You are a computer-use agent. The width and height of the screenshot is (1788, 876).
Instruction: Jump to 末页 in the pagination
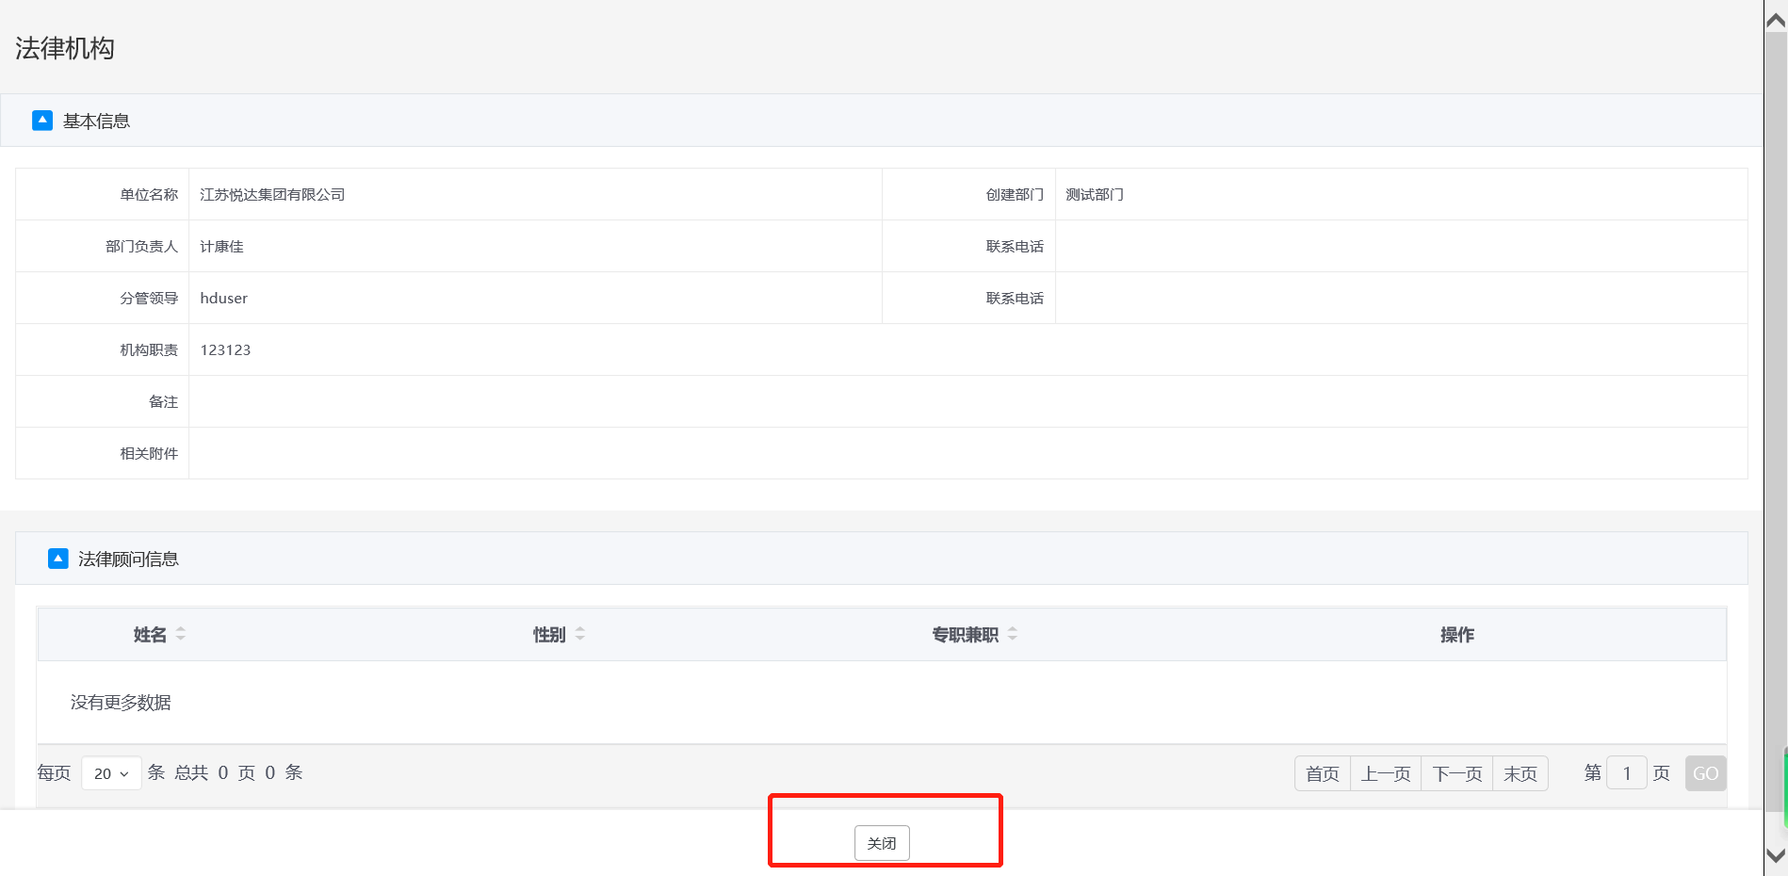1520,773
